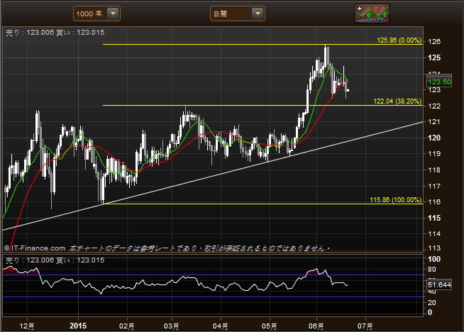
Task: Click the 113 price axis label
Action: [434, 248]
